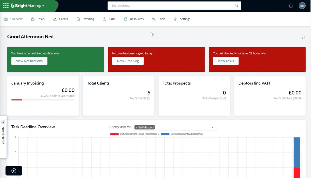
Task: Open the Display tasks for selector
Action: pos(182,127)
